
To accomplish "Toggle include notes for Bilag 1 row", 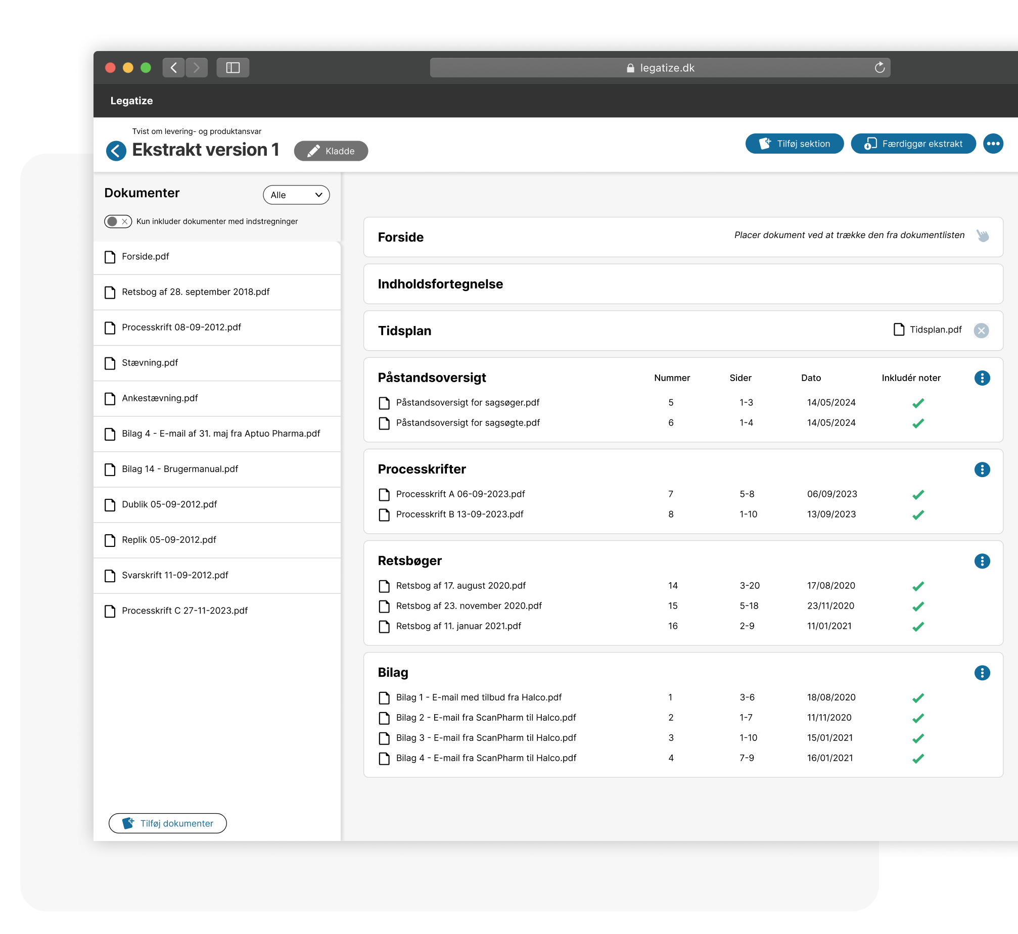I will (x=918, y=697).
